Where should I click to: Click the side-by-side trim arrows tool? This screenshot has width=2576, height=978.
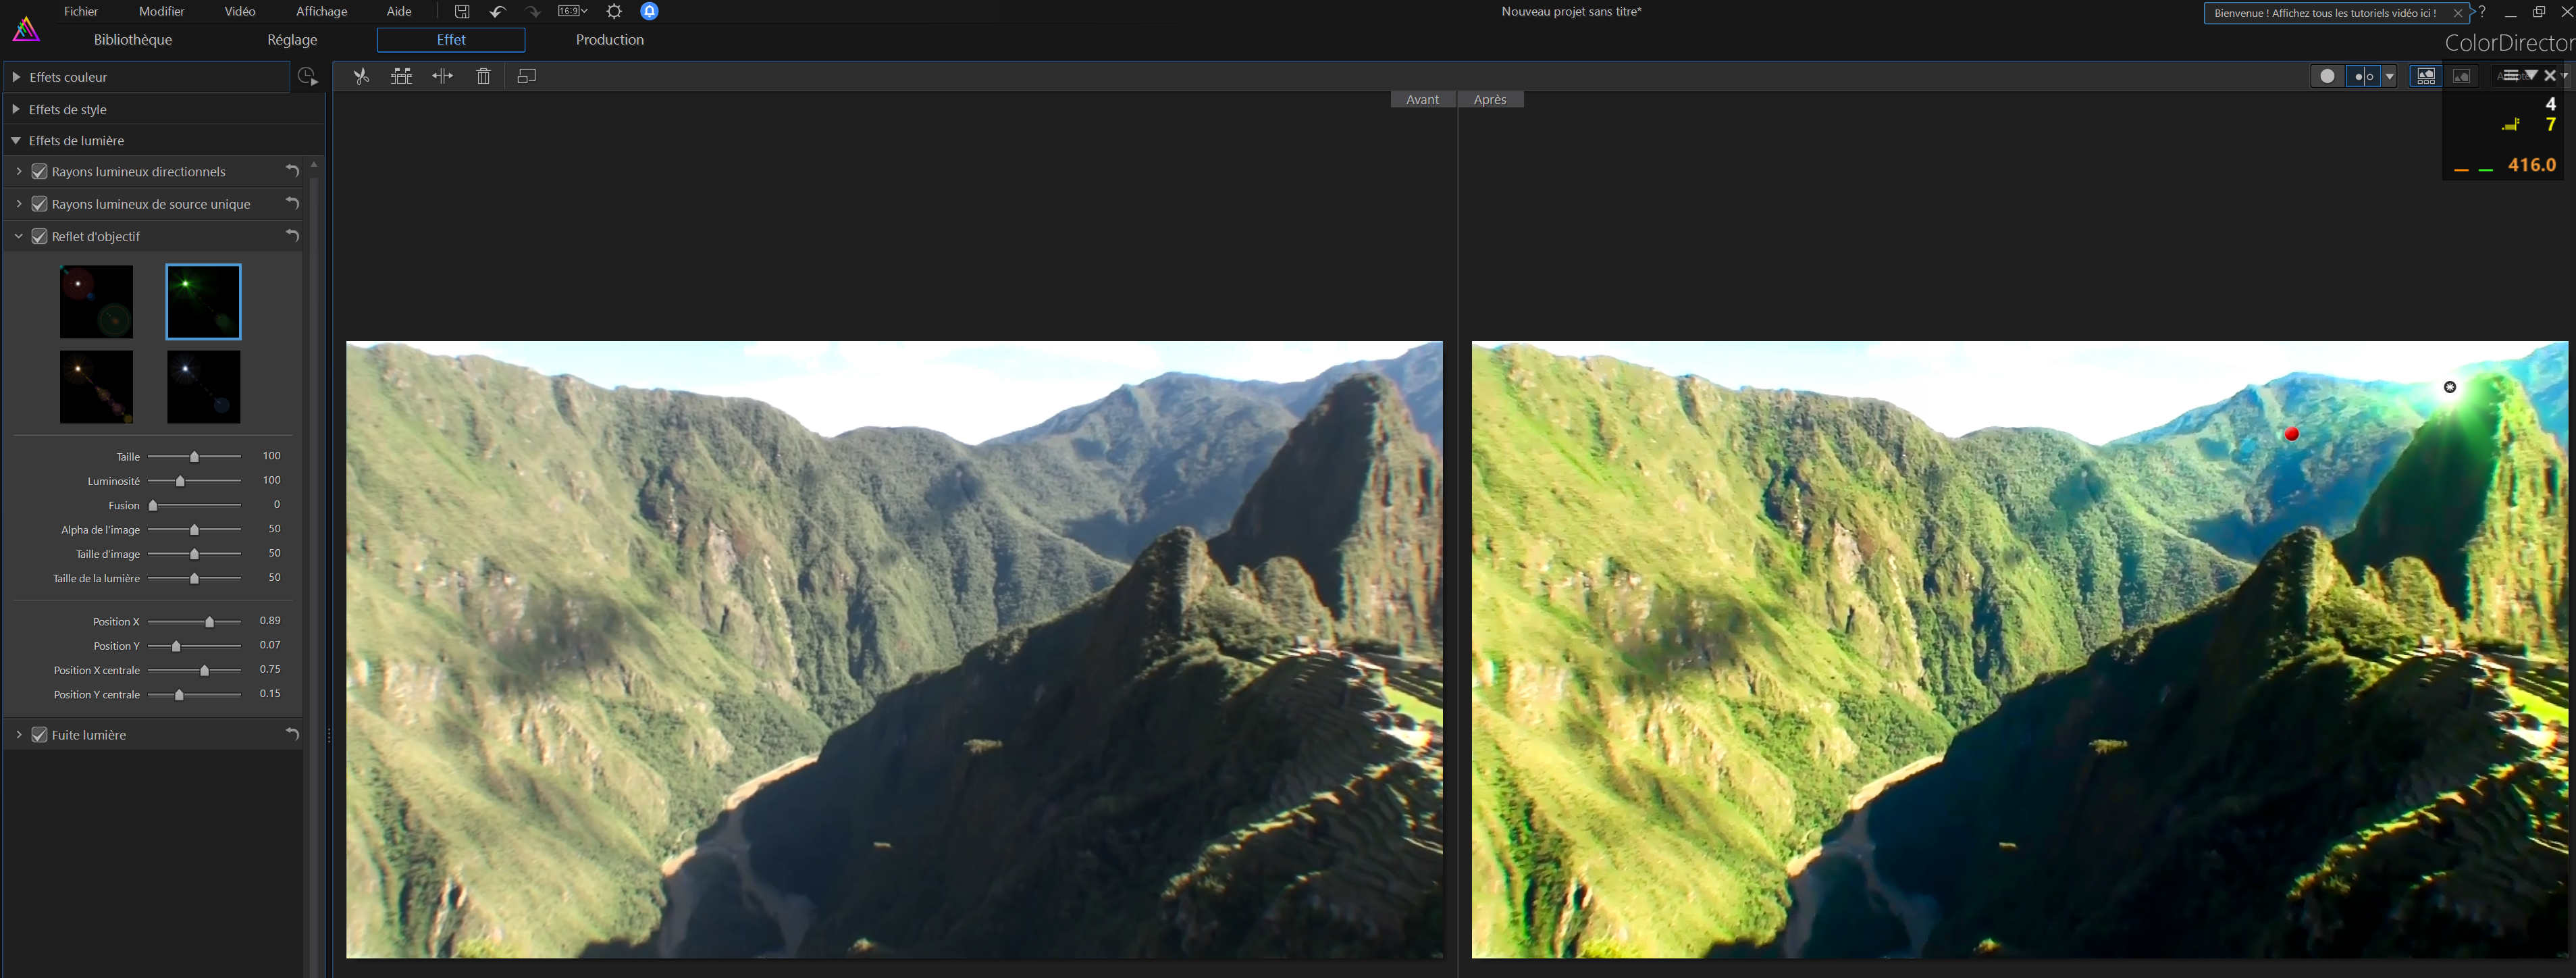click(442, 76)
